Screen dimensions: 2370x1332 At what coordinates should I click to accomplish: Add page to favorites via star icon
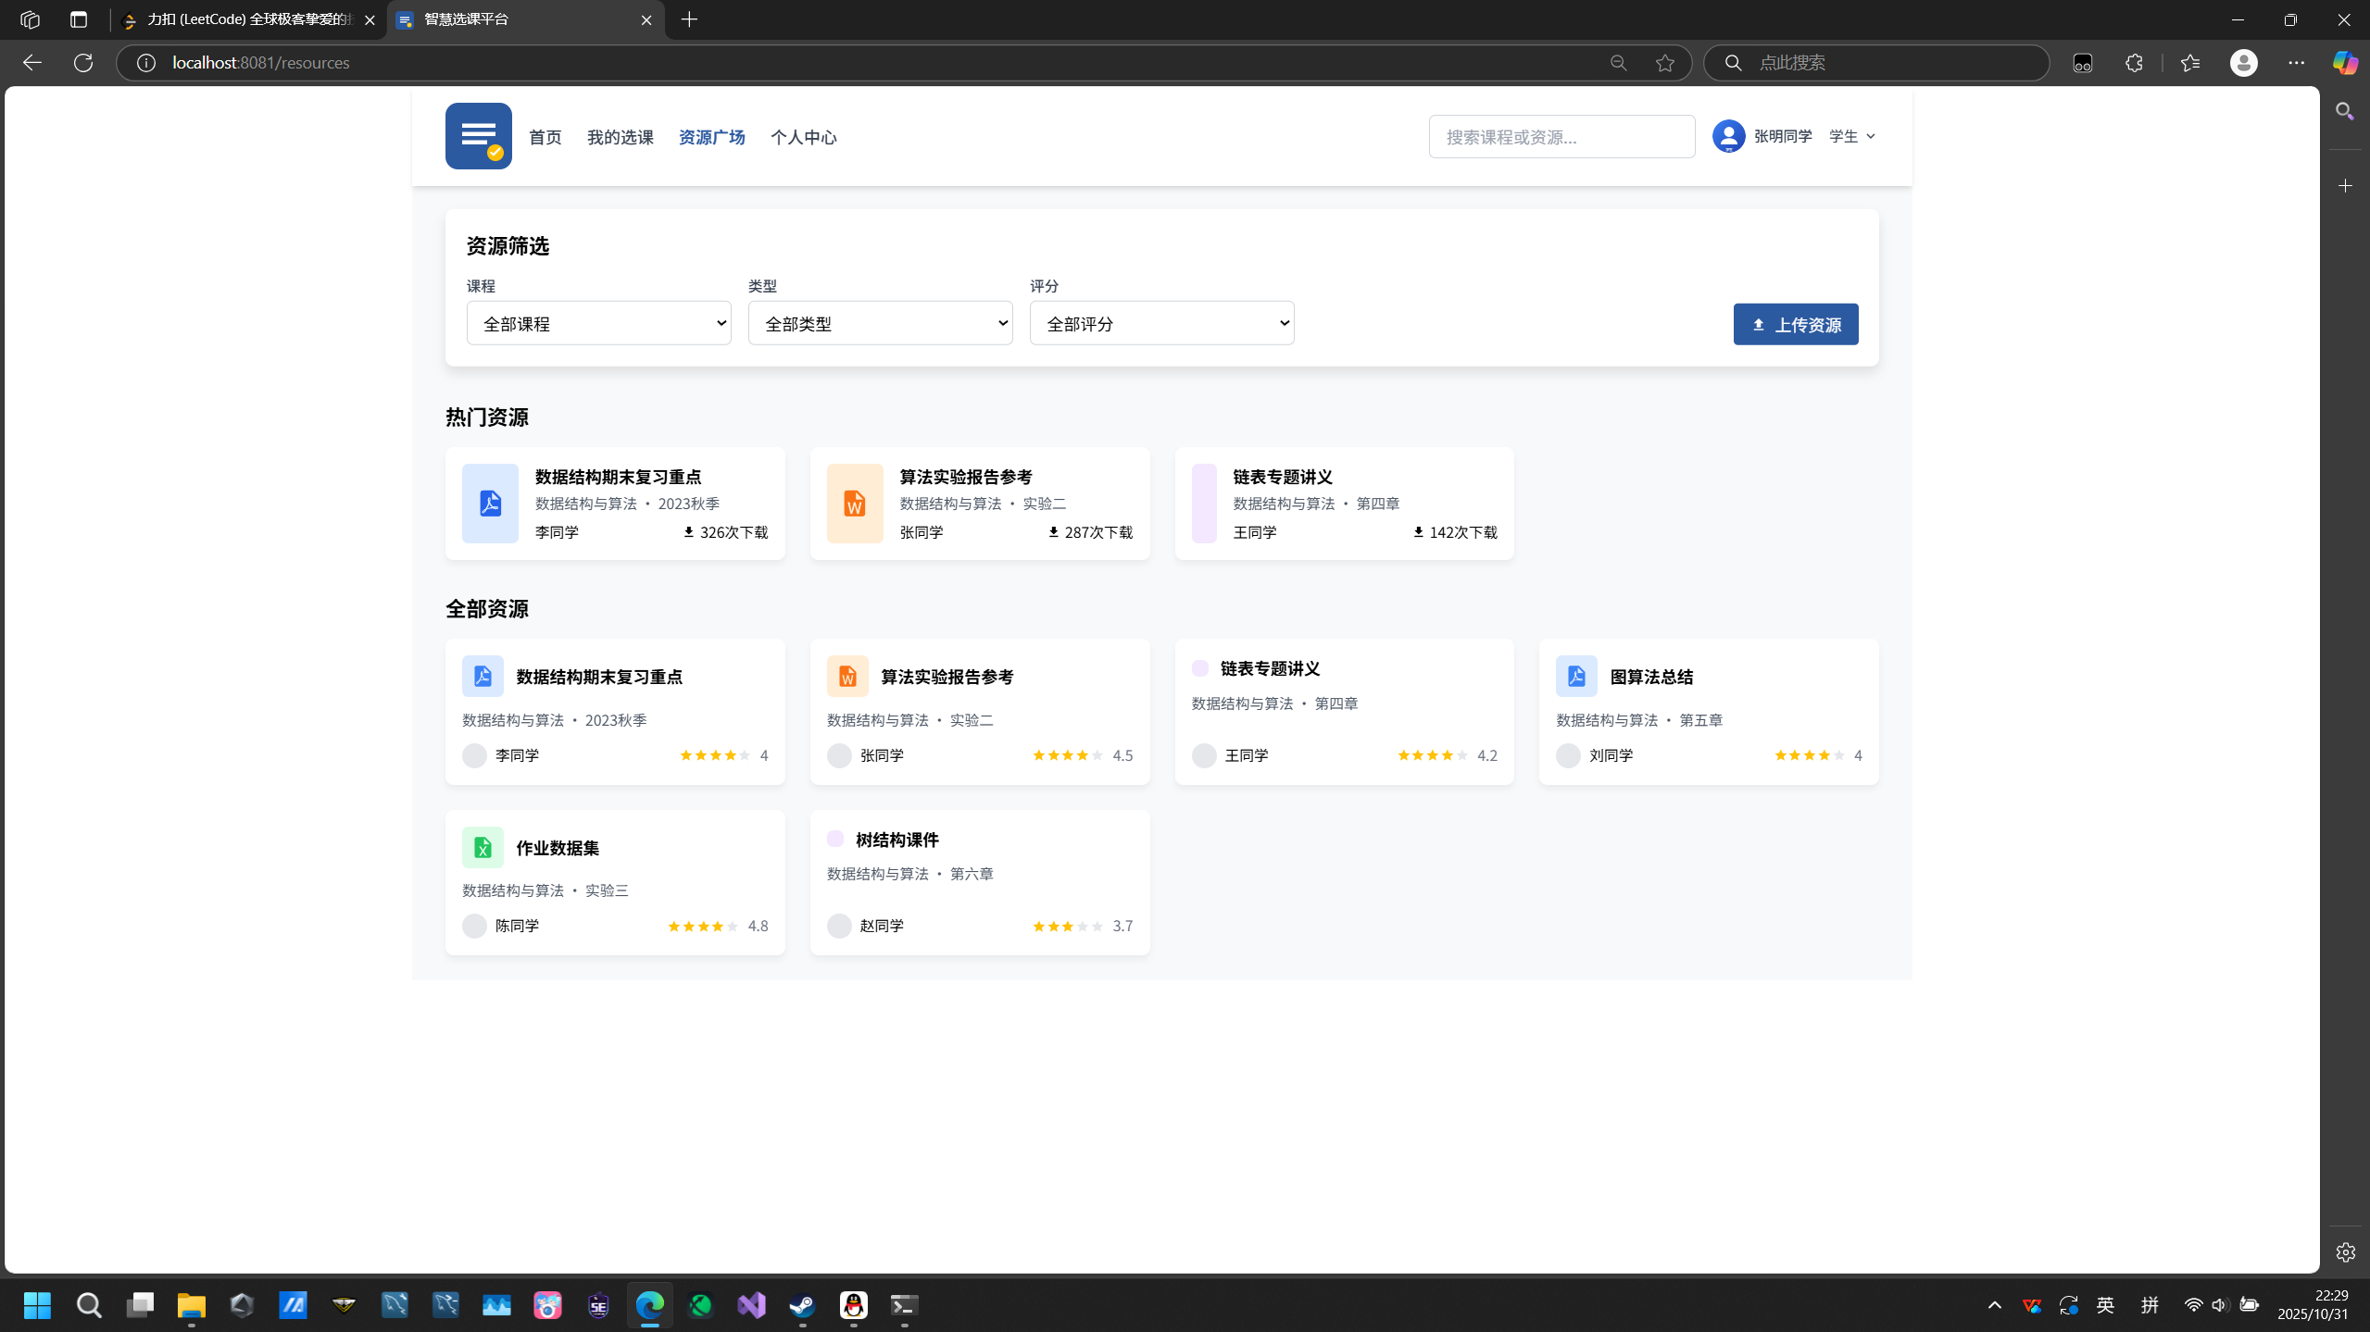click(1664, 62)
